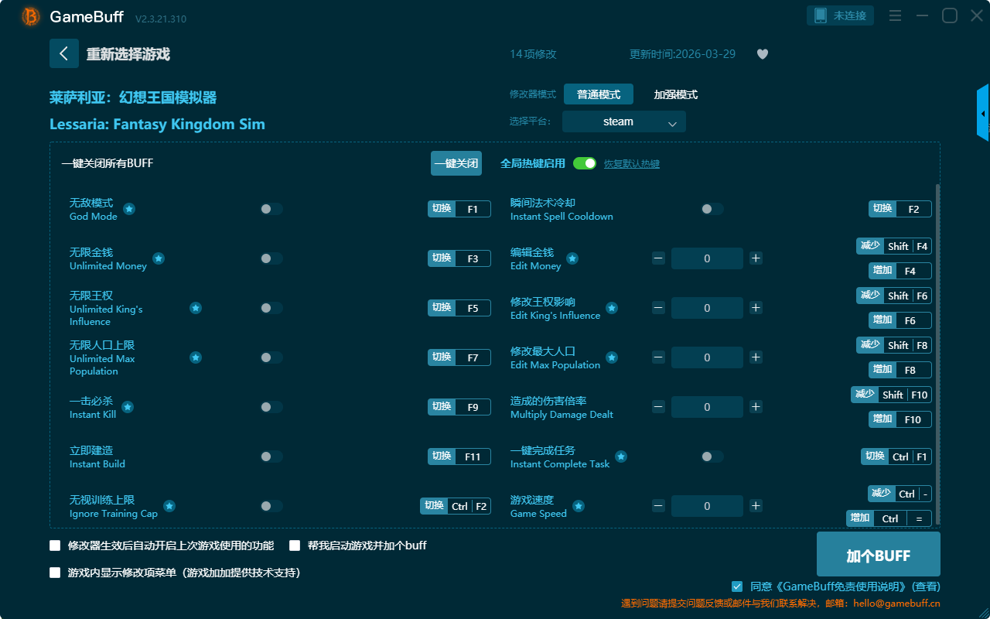This screenshot has width=990, height=619.
Task: Select 普通模式 normal mode tab
Action: point(598,94)
